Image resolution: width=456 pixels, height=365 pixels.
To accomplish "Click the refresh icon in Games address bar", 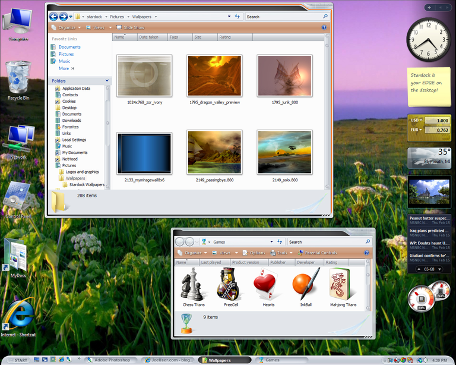I will [280, 241].
